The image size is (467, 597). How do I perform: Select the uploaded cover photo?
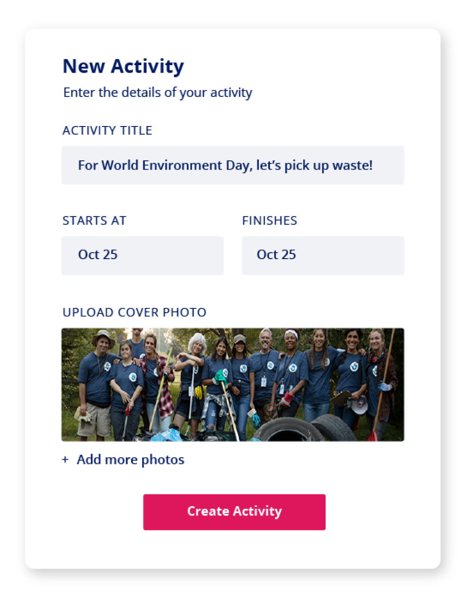pos(233,384)
